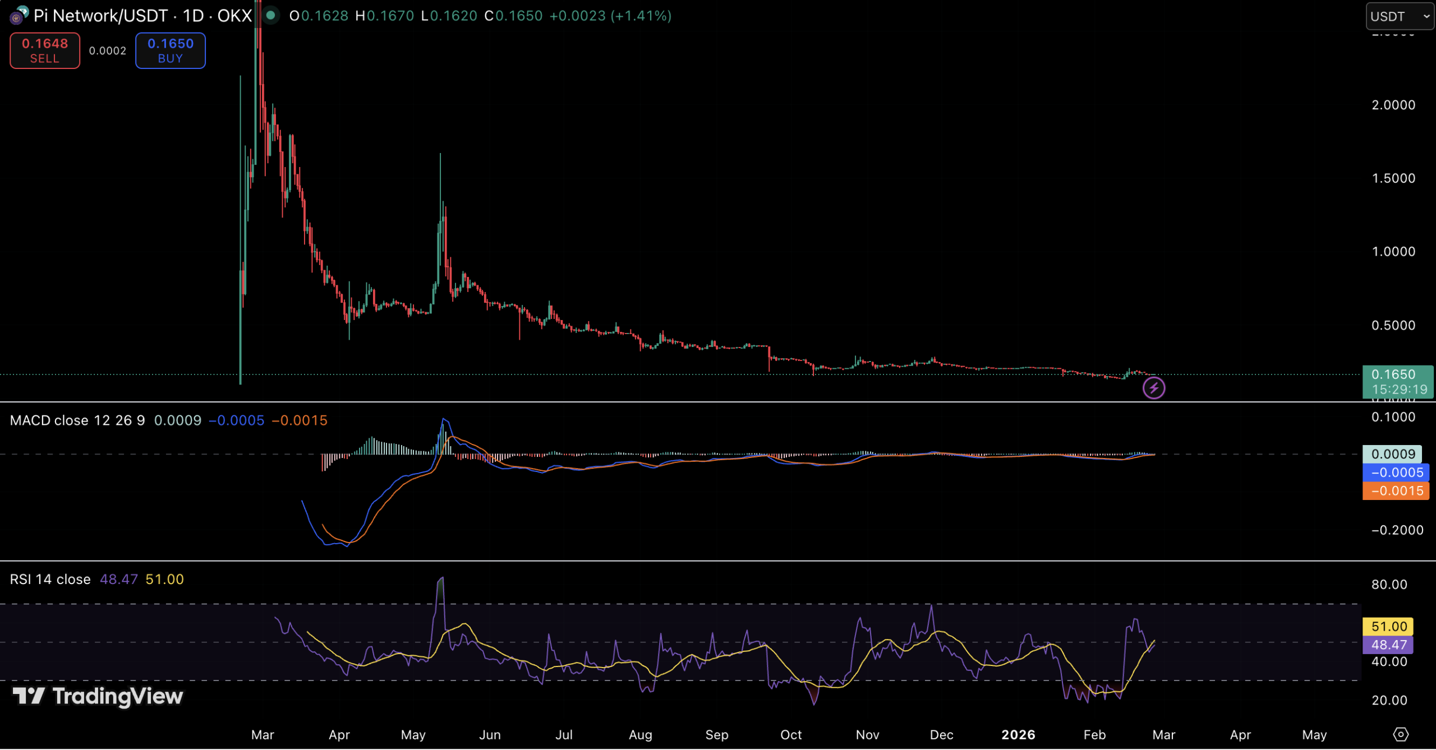The height and width of the screenshot is (750, 1436).
Task: Click the 2026 year marker on time axis
Action: tap(1018, 735)
